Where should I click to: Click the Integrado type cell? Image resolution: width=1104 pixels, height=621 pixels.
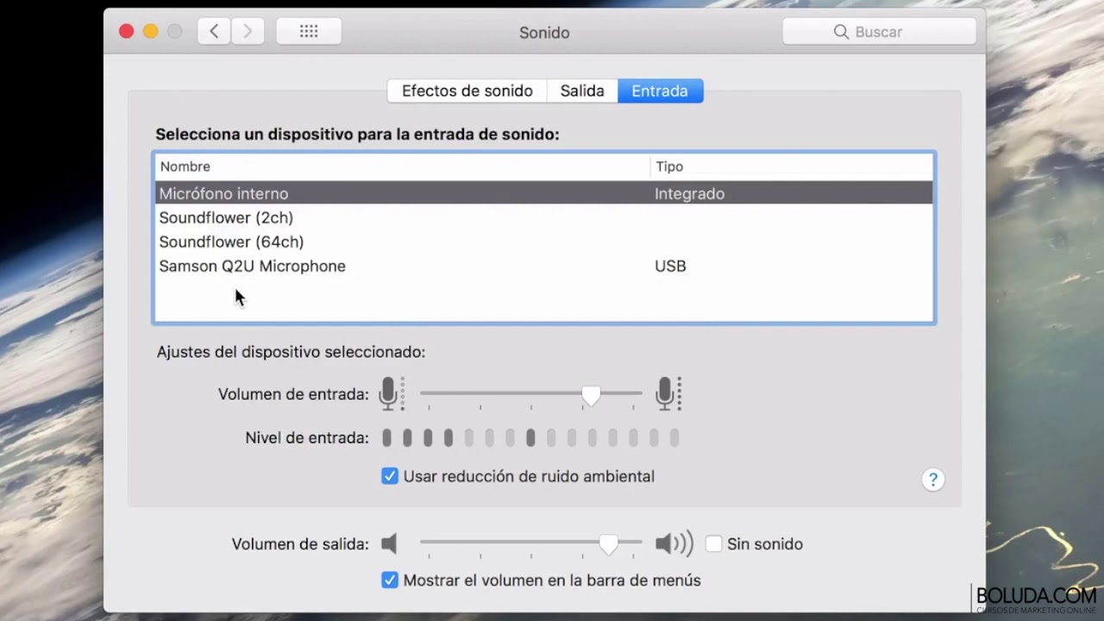point(689,194)
